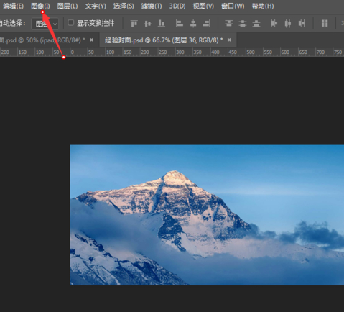
Task: Click align vertical centers icon
Action: (148, 24)
